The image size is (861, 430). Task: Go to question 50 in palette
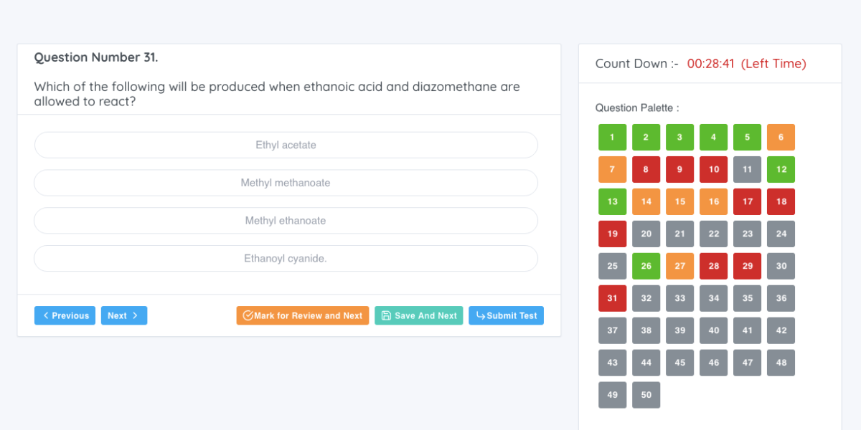pos(646,395)
